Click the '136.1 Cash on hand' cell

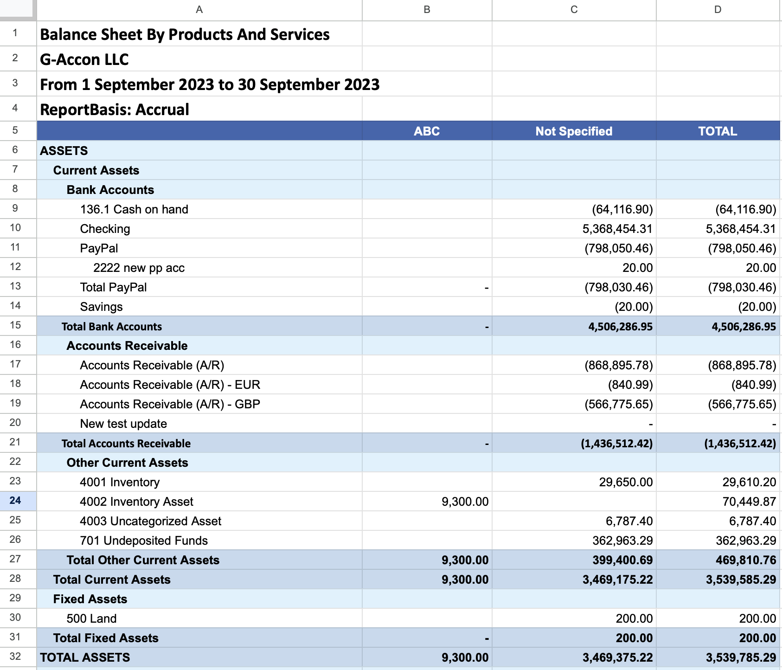coord(199,209)
